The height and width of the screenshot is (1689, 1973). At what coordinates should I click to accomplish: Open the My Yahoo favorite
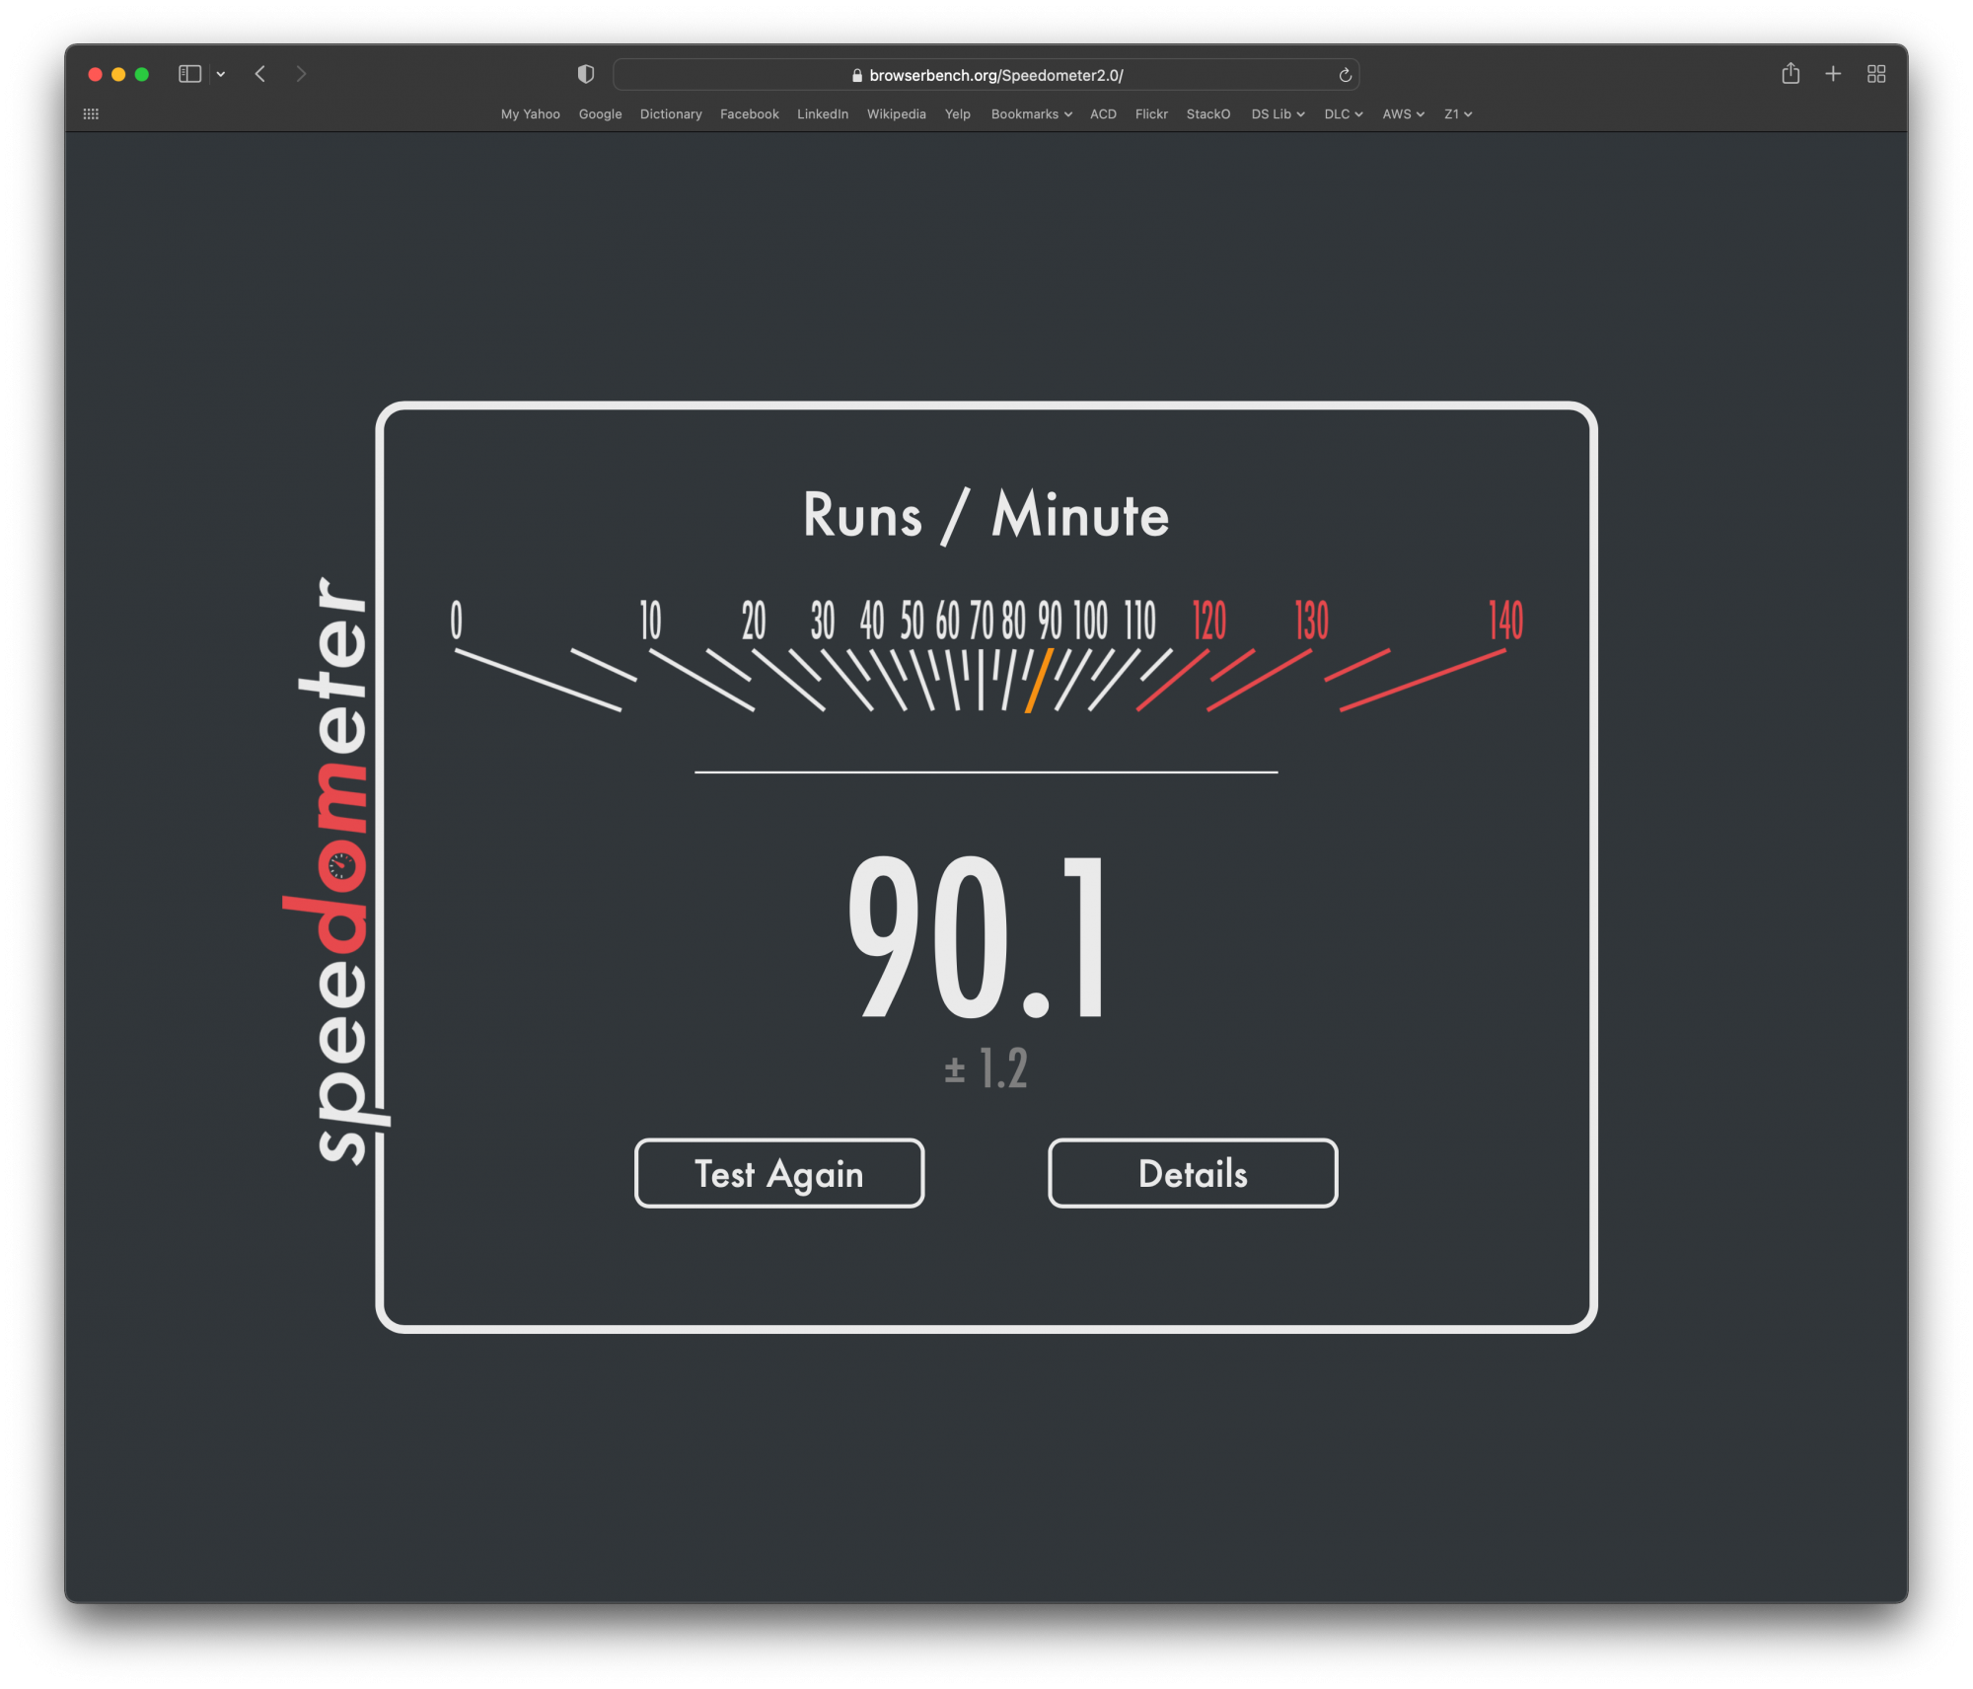tap(530, 114)
